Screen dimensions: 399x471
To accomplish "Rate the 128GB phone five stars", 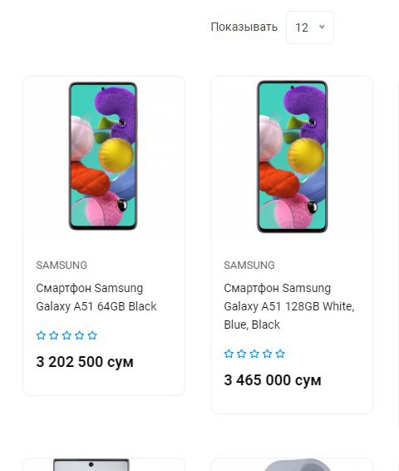I will (x=280, y=354).
